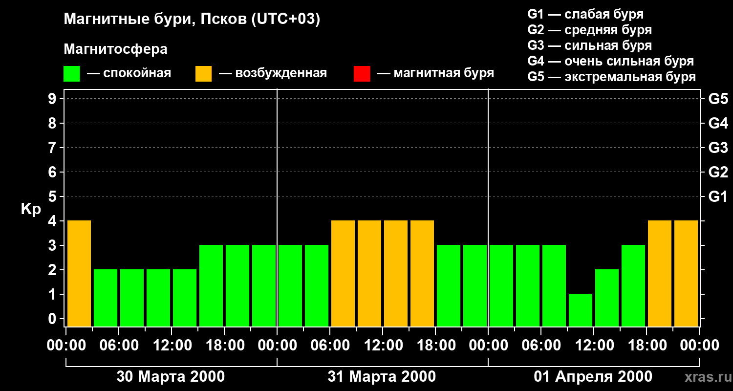Click the '9' value on the Kp axis
Viewport: 733px width, 391px height.
point(53,99)
